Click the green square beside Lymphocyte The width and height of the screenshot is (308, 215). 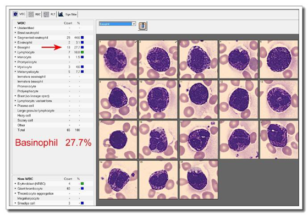pos(82,52)
